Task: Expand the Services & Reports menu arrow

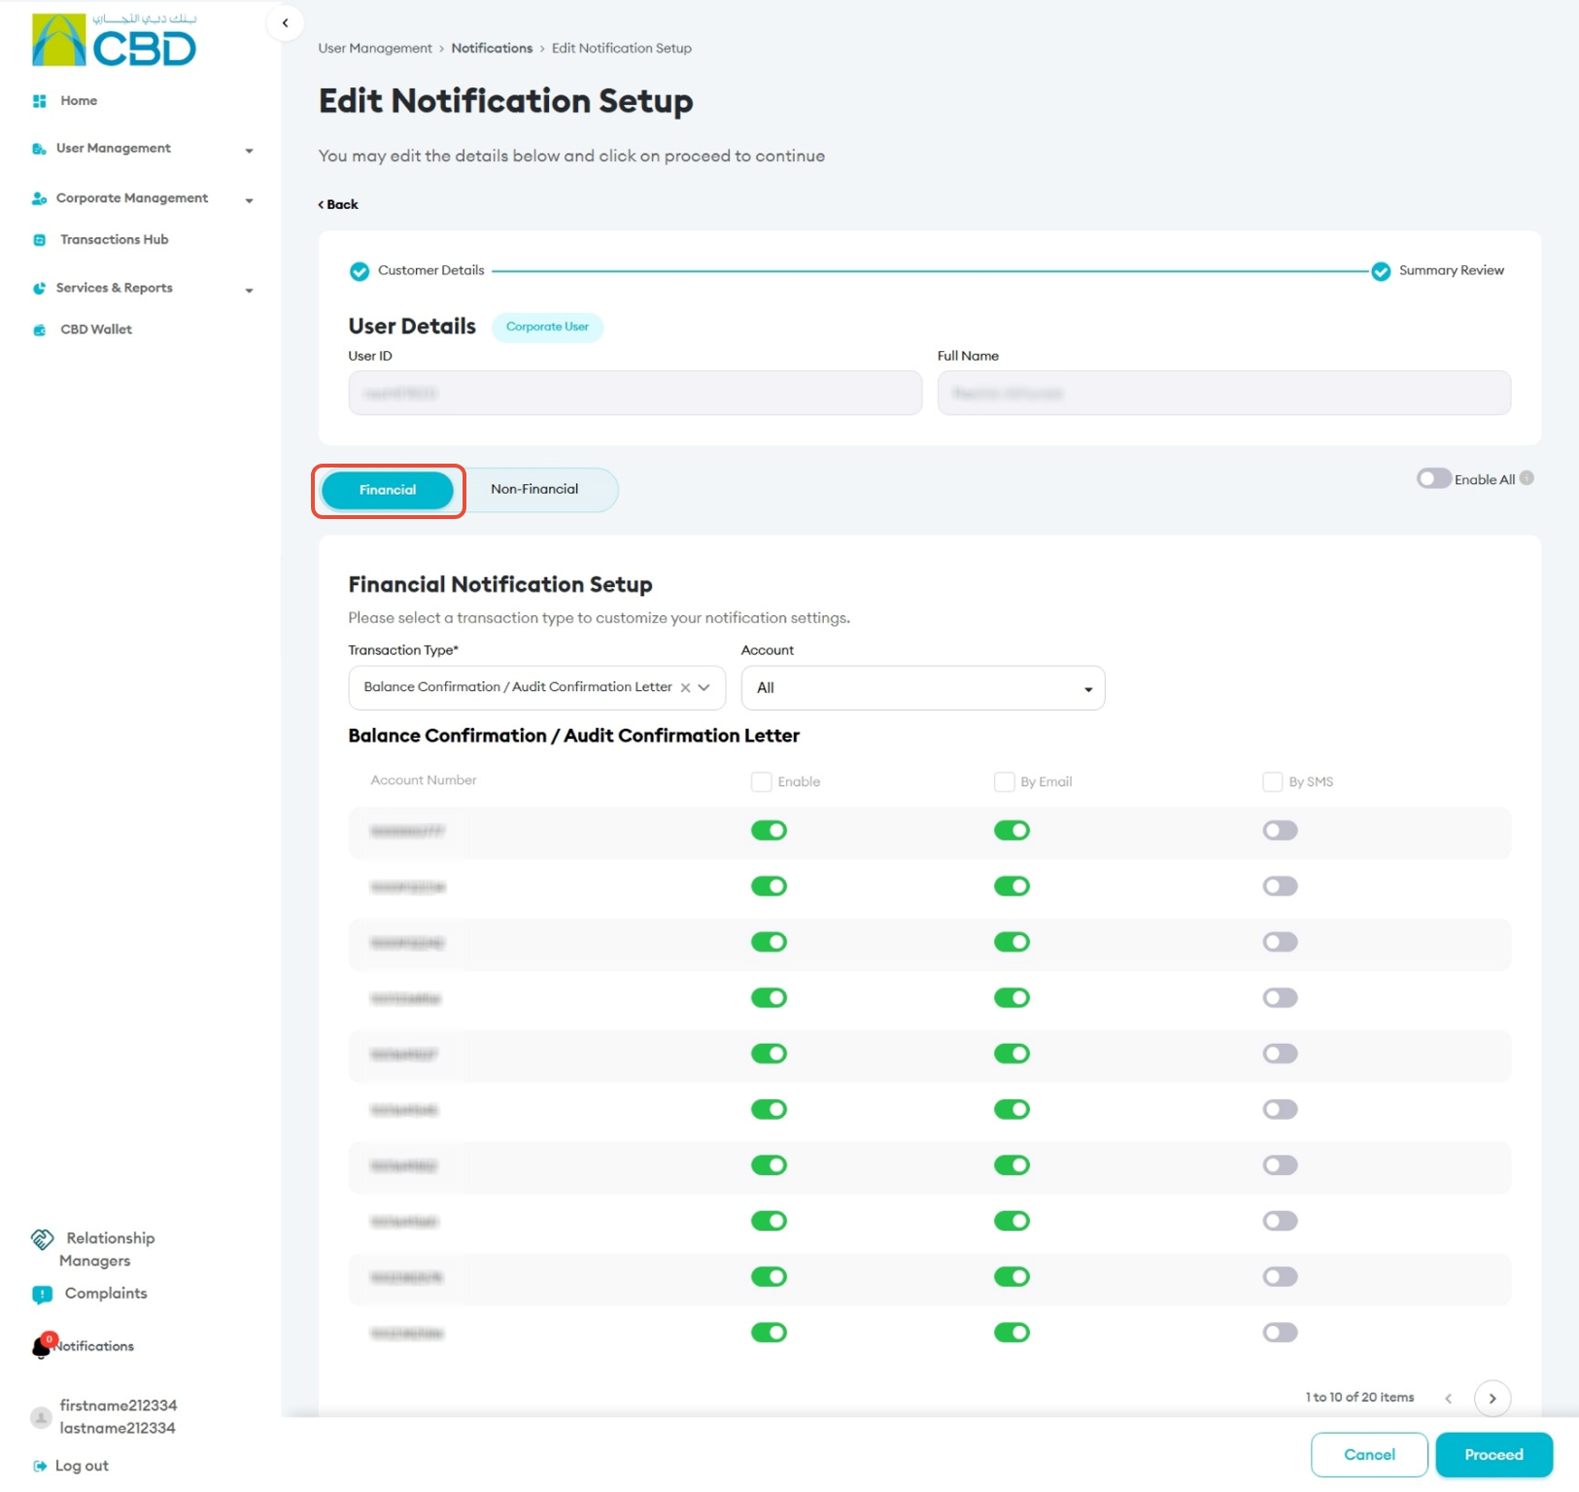Action: pos(249,291)
